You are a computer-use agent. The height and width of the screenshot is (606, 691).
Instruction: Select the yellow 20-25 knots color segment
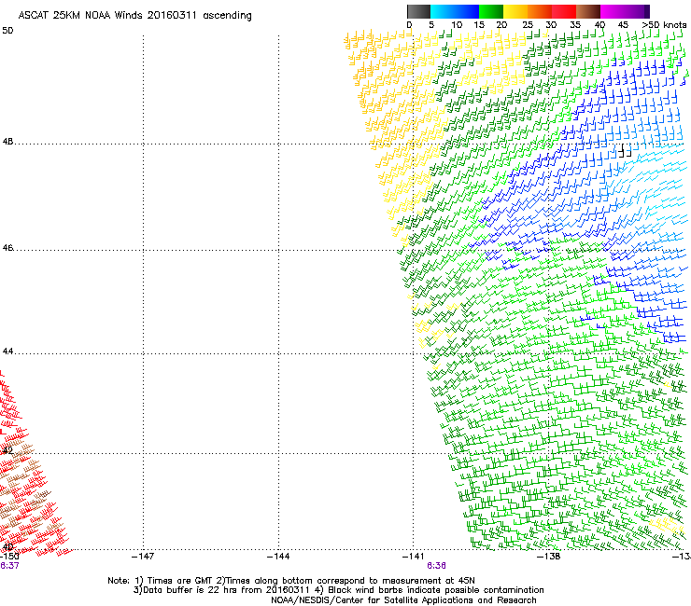click(515, 11)
